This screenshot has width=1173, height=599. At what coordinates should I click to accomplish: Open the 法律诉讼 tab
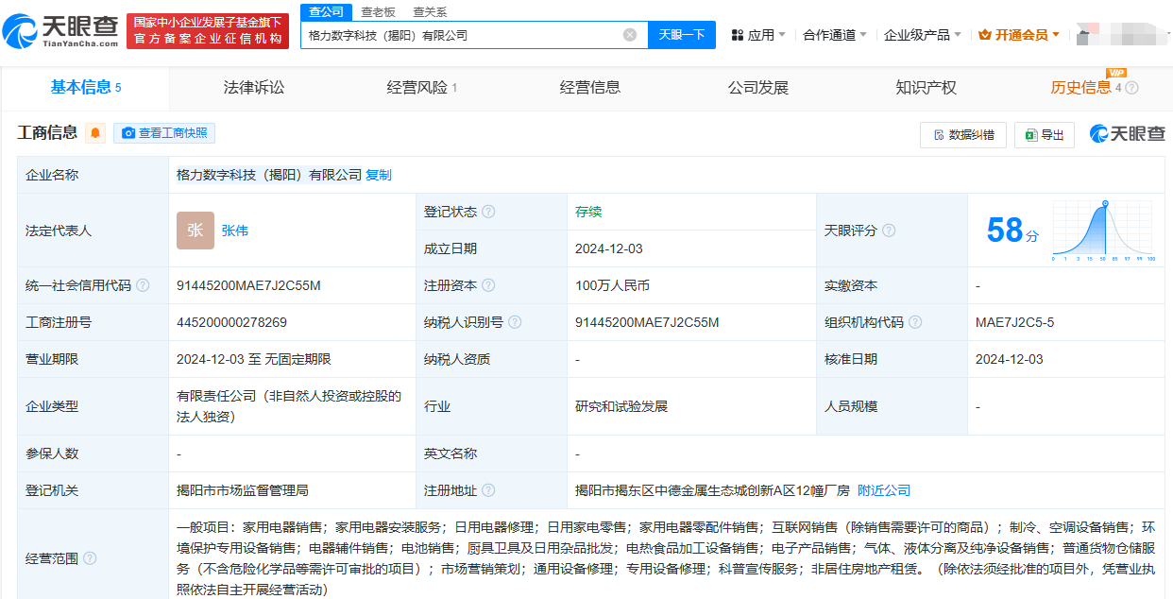(x=254, y=88)
